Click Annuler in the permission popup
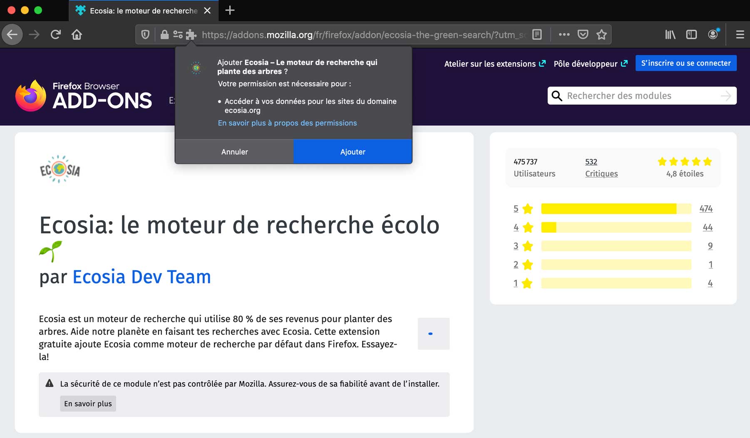 pos(234,152)
